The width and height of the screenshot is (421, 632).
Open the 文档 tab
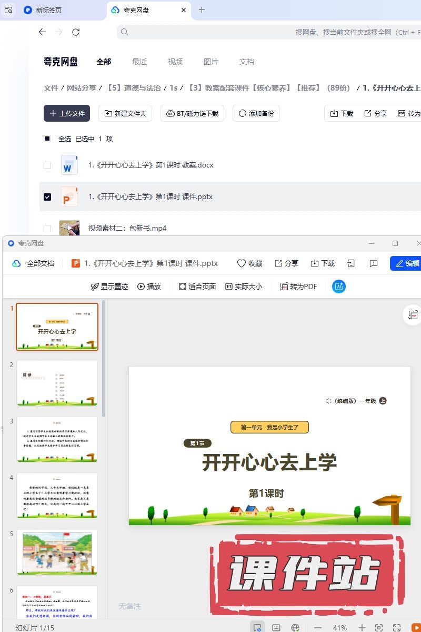247,62
